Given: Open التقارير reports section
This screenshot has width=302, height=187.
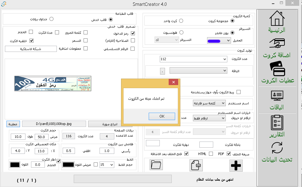Looking at the screenshot, I should [277, 124].
